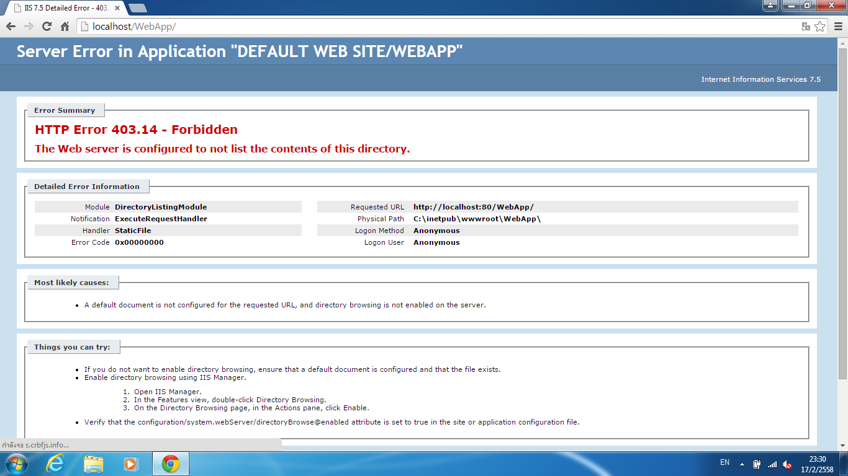The height and width of the screenshot is (476, 848).
Task: Click the StaticFile handler value
Action: (x=133, y=231)
